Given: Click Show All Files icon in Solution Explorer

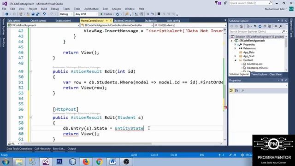Looking at the screenshot, I should (269, 26).
